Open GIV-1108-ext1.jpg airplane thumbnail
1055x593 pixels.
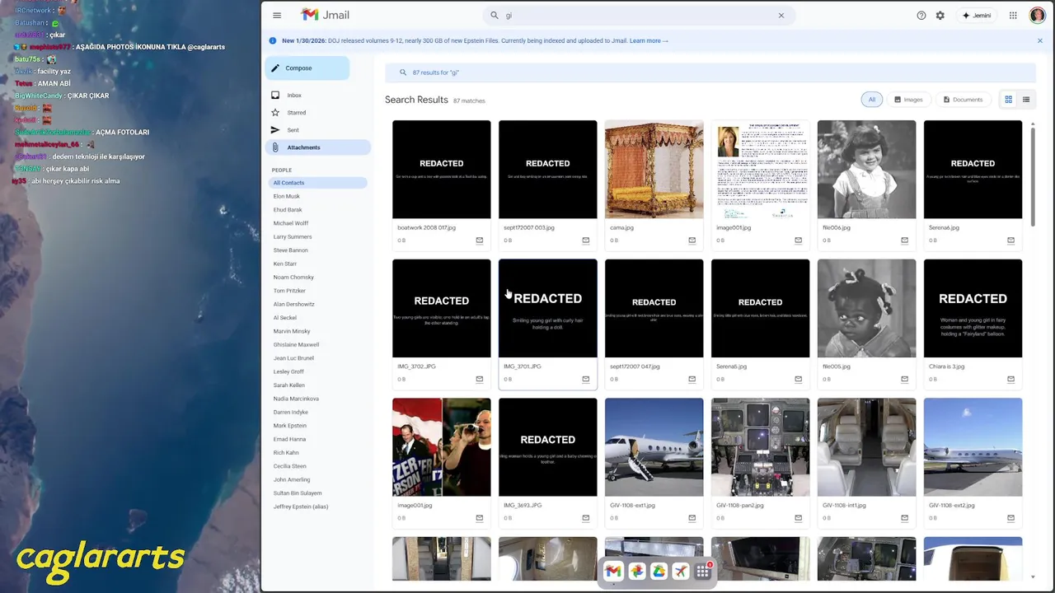click(654, 447)
